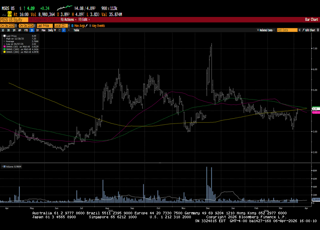Select the line chart type icon
This screenshot has height=230, width=320.
(x=60, y=30)
